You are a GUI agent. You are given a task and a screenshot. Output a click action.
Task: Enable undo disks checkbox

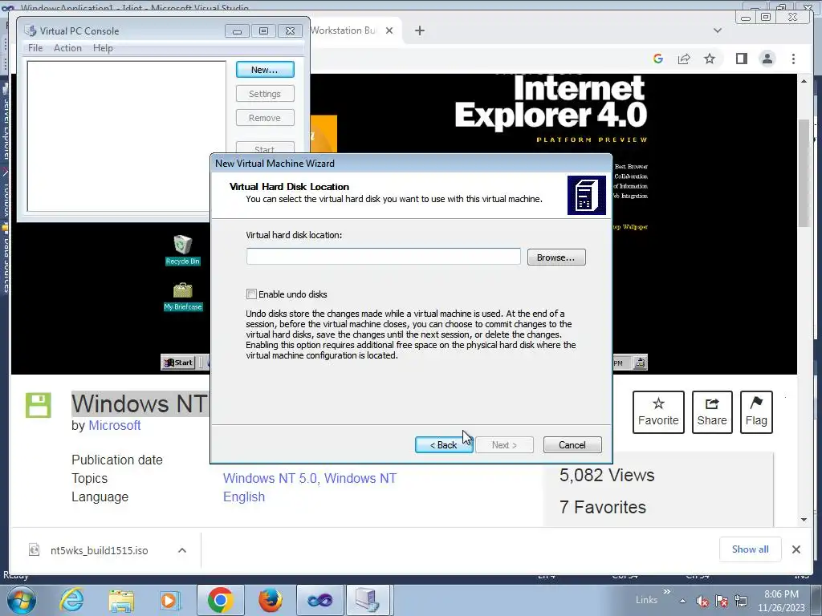(x=251, y=294)
